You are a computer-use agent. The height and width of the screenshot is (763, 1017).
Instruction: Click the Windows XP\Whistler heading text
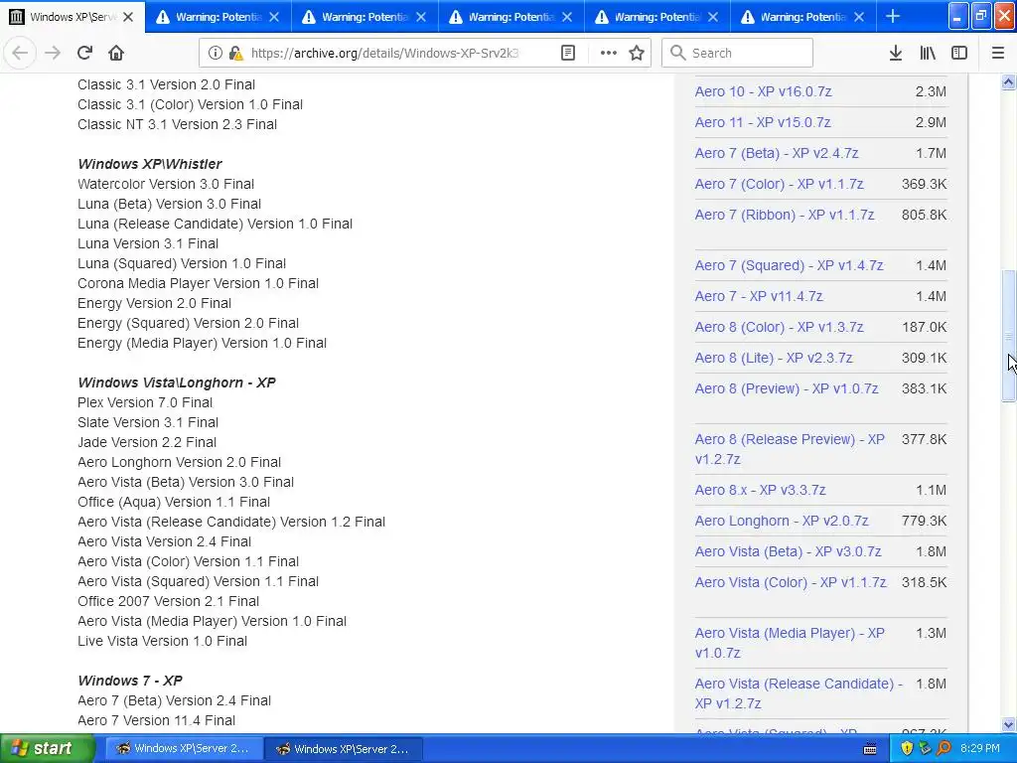150,164
